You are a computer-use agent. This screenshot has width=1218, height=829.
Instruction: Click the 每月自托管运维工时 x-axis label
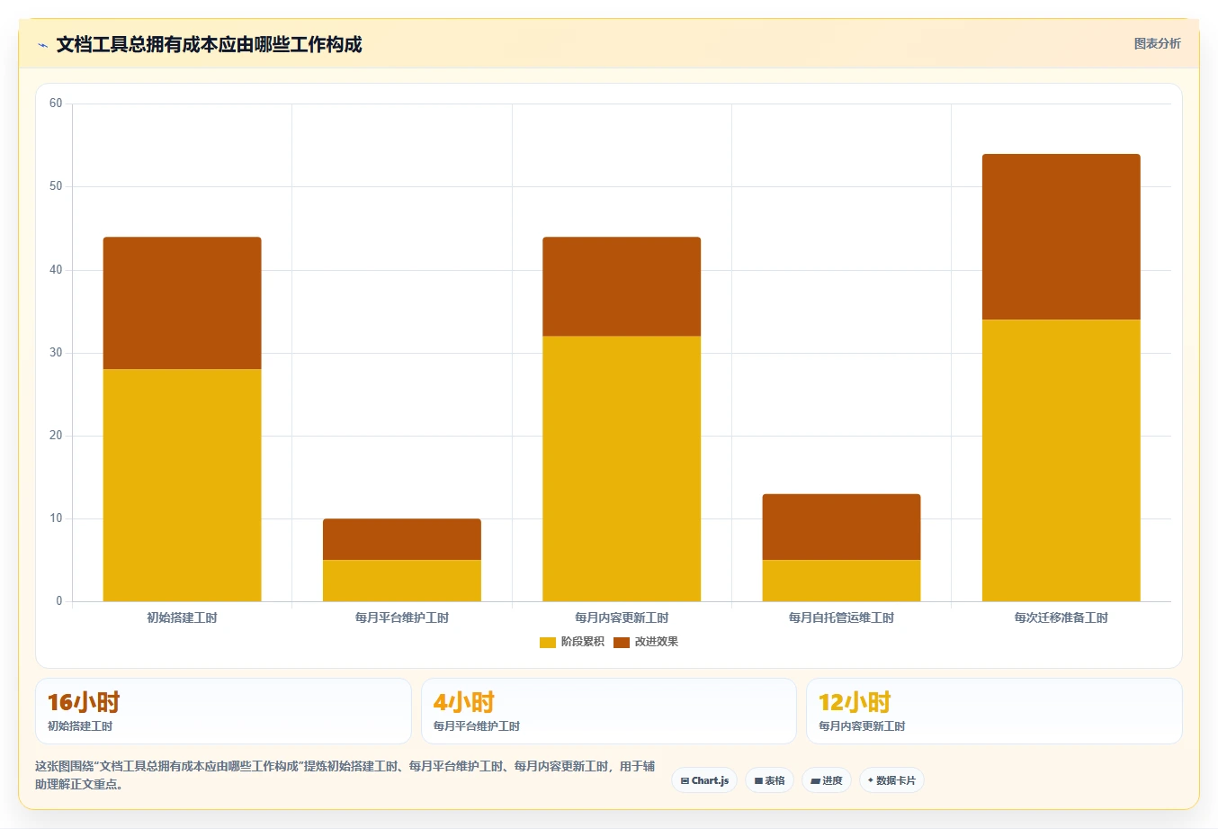(841, 617)
